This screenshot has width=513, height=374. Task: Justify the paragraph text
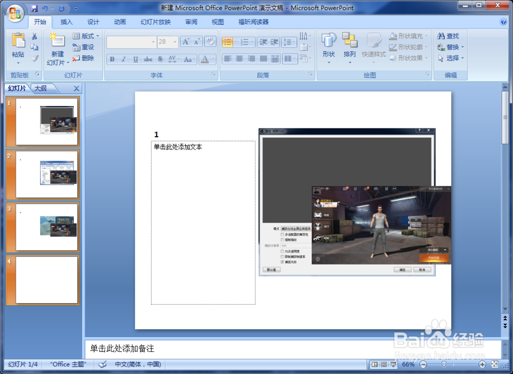(x=263, y=59)
